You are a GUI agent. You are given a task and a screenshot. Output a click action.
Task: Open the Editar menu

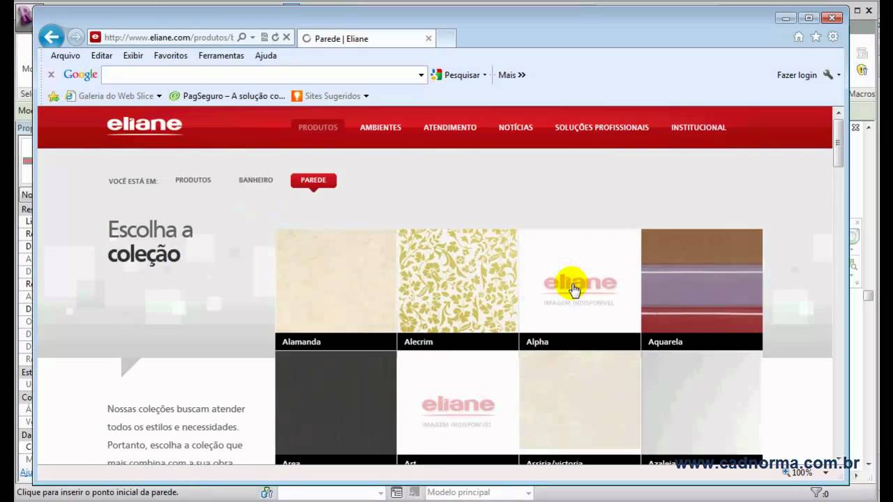point(102,56)
